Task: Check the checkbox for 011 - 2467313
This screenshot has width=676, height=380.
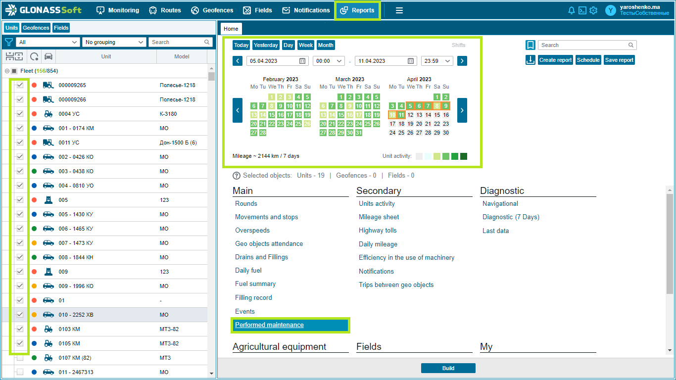Action: 20,372
